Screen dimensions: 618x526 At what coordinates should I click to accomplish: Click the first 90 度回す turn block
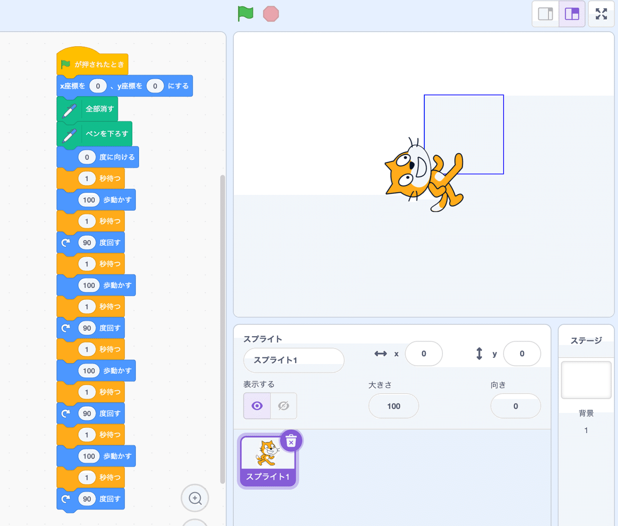(91, 243)
